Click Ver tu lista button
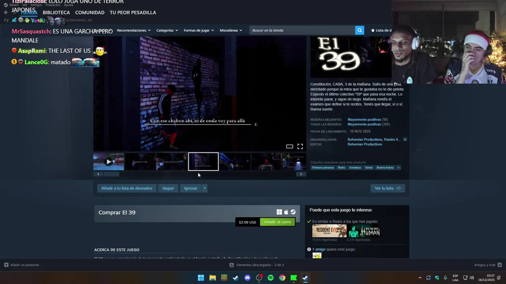 387,188
